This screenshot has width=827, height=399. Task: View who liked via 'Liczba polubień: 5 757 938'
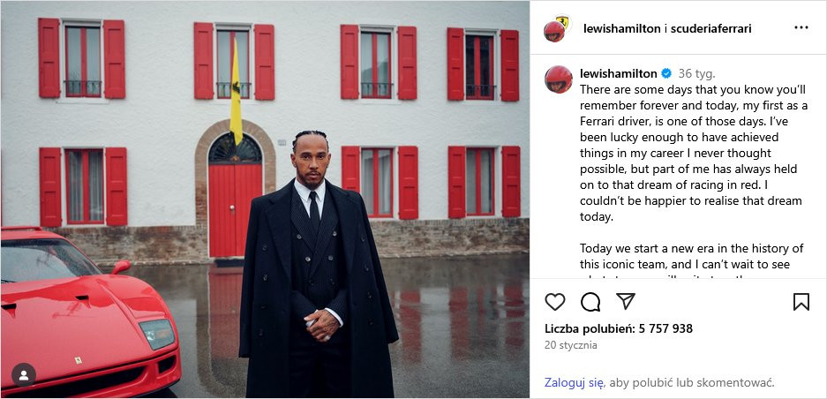619,328
